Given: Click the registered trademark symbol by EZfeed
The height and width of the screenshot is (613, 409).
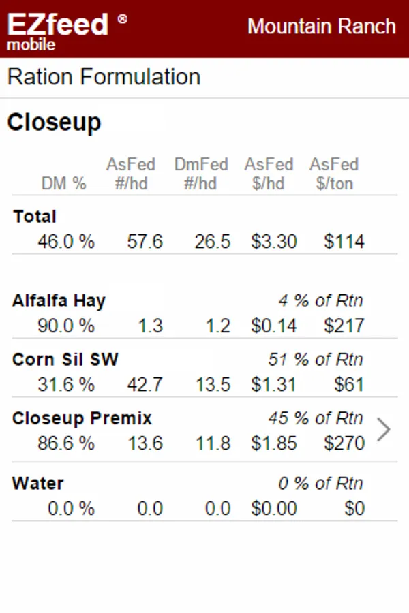Looking at the screenshot, I should point(123,19).
